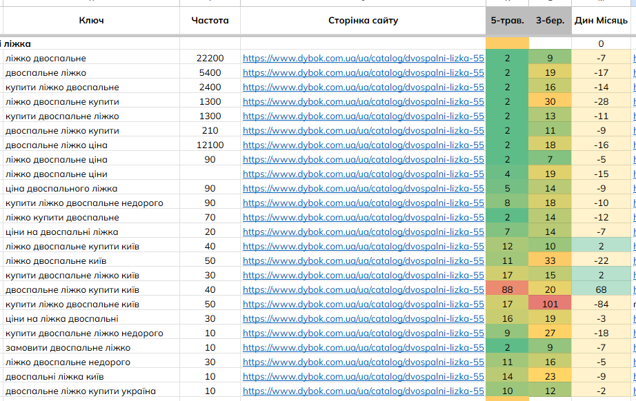636x401 pixels.
Task: Open the URL in the 'ліжко двоспальне' row
Action: 363,59
